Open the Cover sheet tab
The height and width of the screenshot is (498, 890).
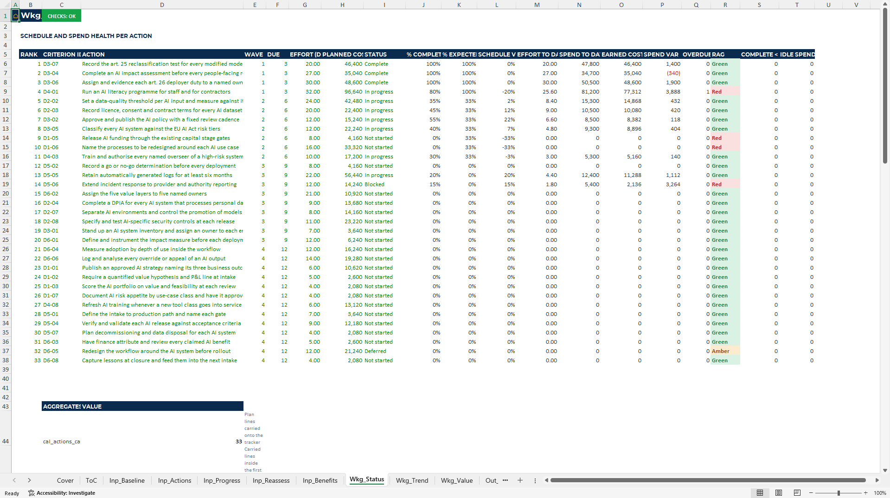(x=65, y=480)
